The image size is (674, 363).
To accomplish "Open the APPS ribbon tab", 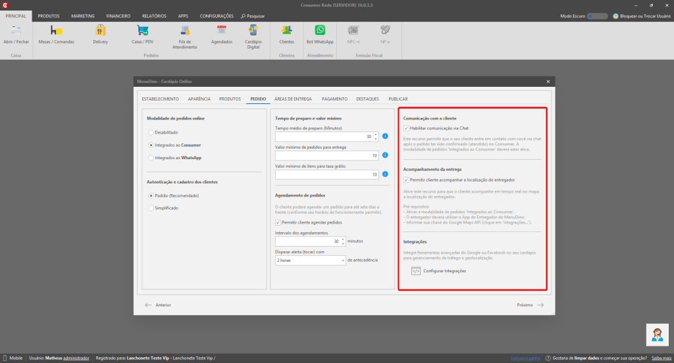I will coord(183,16).
